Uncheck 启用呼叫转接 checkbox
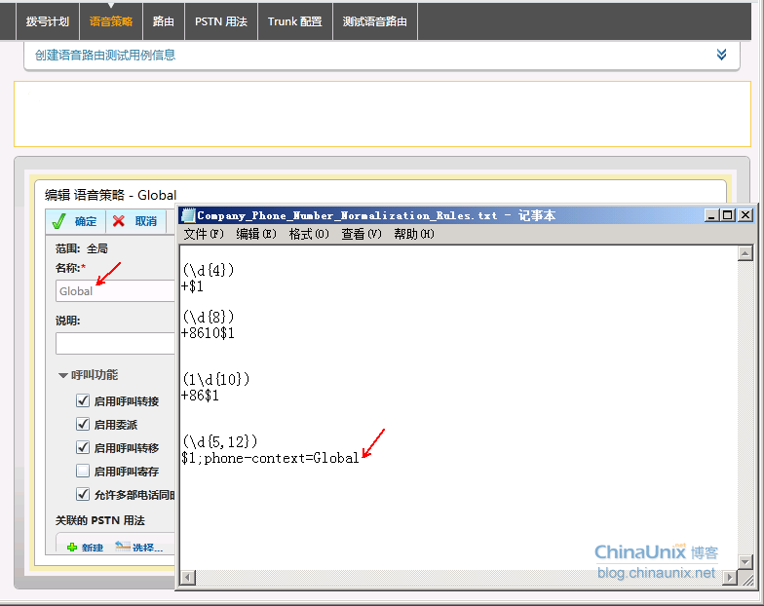Screen dimensions: 764x606 click(83, 400)
